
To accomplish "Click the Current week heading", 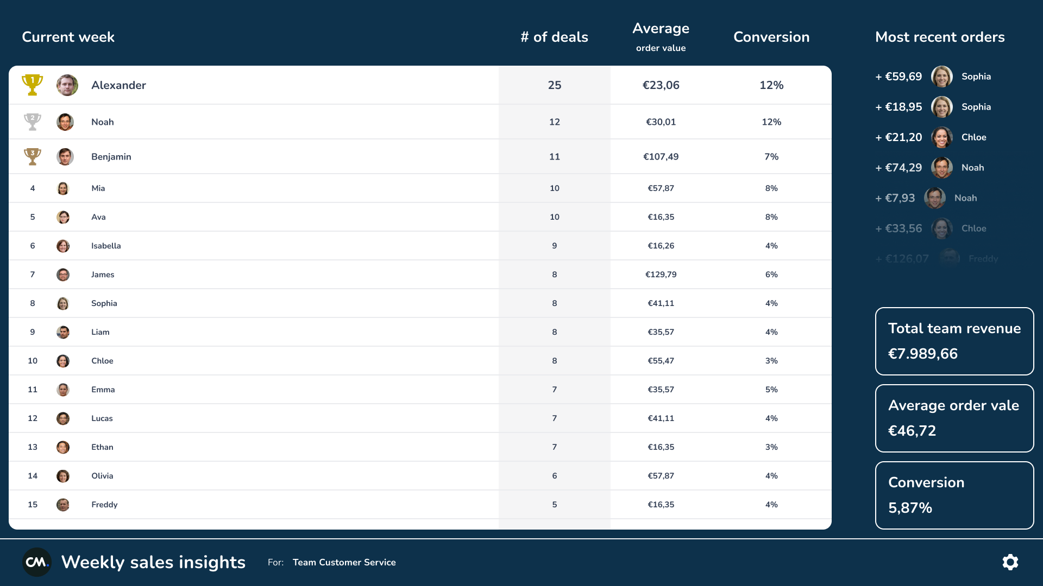I will 68,37.
